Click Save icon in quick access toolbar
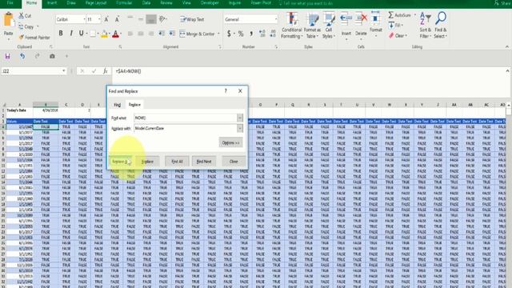The height and width of the screenshot is (288, 512). click(7, 56)
